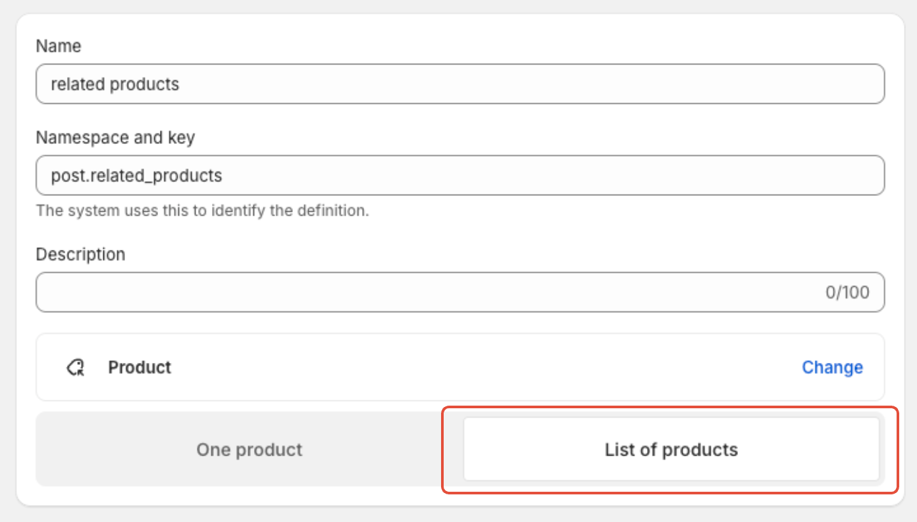This screenshot has height=522, width=917.
Task: Click the bold Product type label
Action: coord(140,368)
